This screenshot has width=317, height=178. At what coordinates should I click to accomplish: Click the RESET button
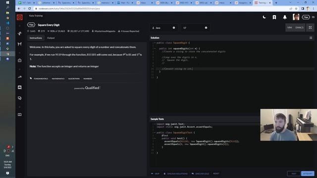[x=216, y=174]
